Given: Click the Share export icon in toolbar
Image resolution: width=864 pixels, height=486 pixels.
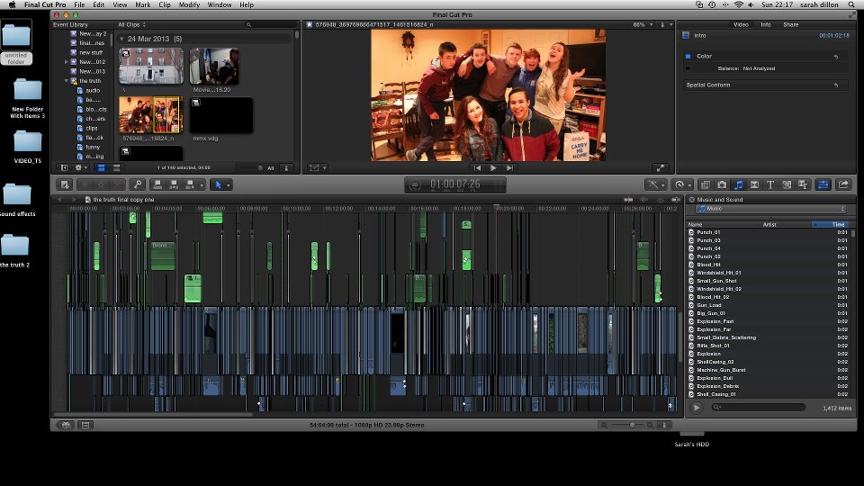Looking at the screenshot, I should click(x=843, y=184).
